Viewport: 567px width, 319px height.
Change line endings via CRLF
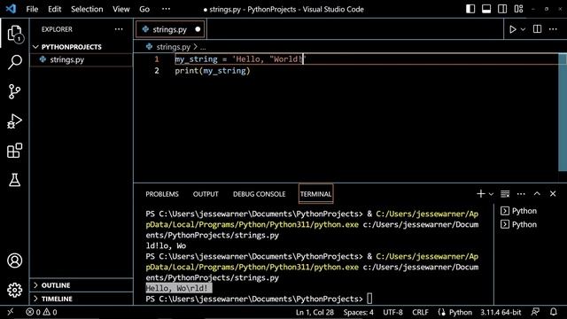click(420, 312)
